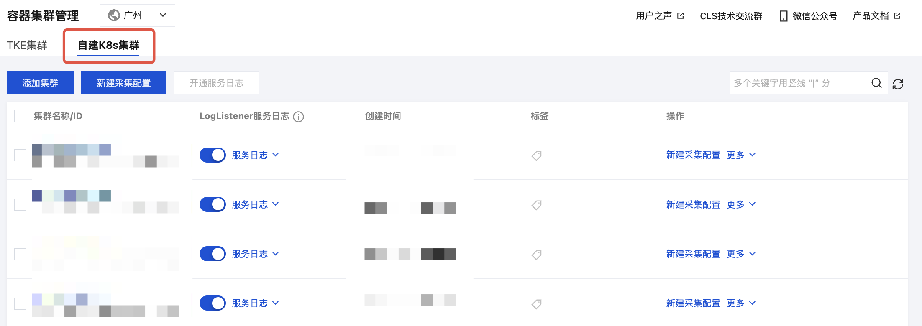The height and width of the screenshot is (326, 922).
Task: Select the 自建K8s集群 tab
Action: click(x=109, y=45)
